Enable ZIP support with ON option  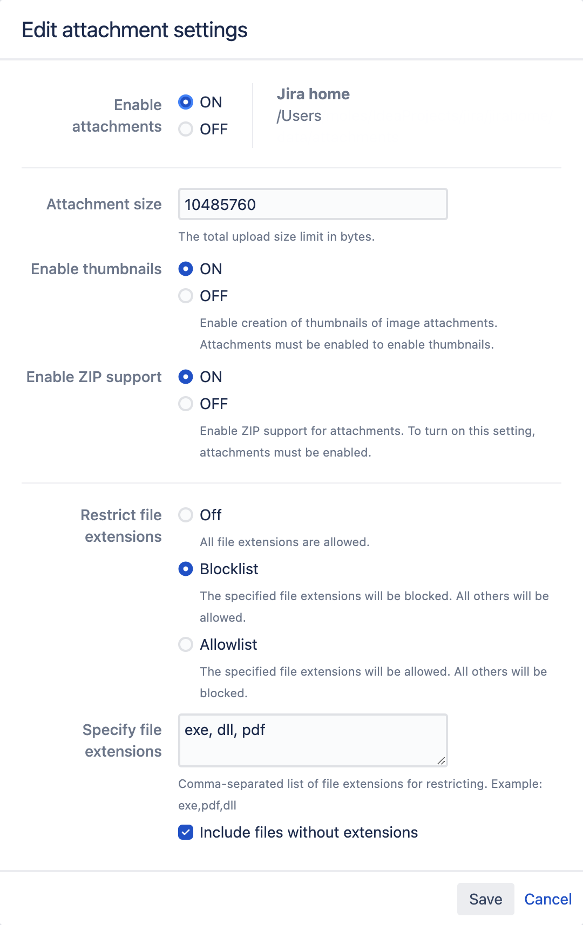[x=186, y=377]
